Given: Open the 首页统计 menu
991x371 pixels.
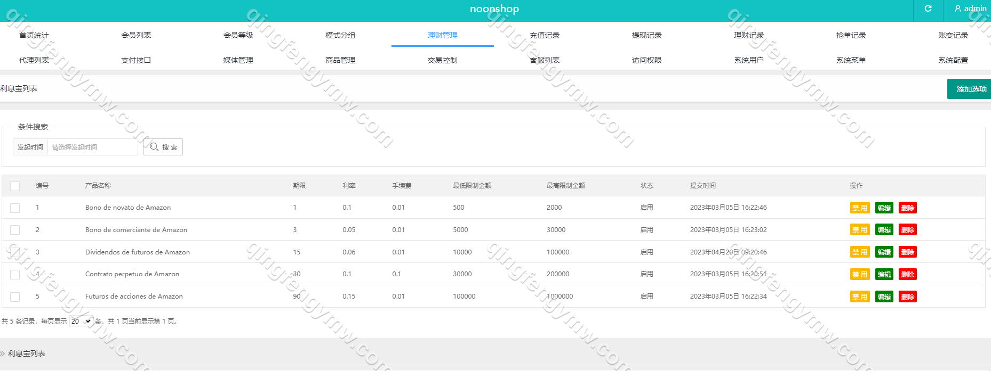Looking at the screenshot, I should 34,35.
